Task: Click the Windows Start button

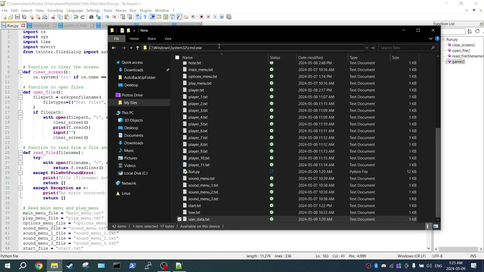Action: click(x=7, y=266)
